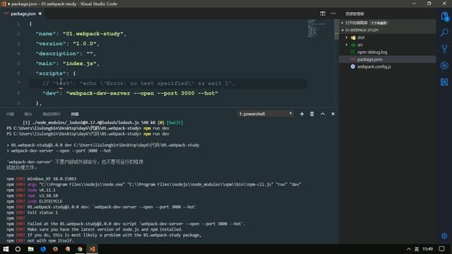
Task: Close the terminal panel
Action: 333,114
